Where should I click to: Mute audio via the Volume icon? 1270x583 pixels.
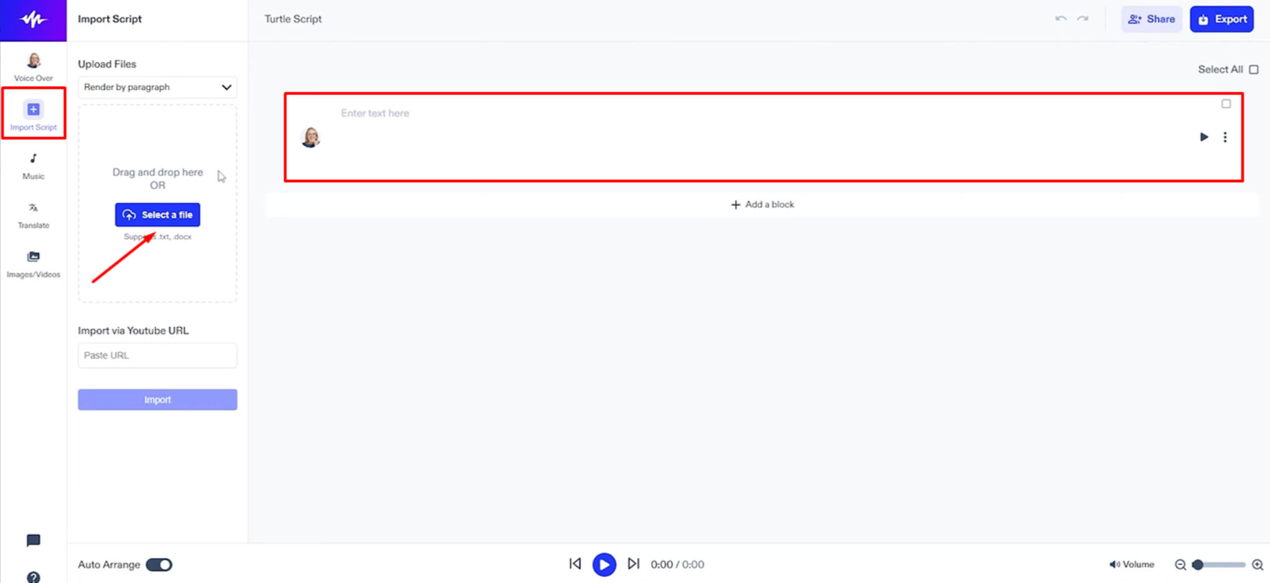(x=1115, y=564)
